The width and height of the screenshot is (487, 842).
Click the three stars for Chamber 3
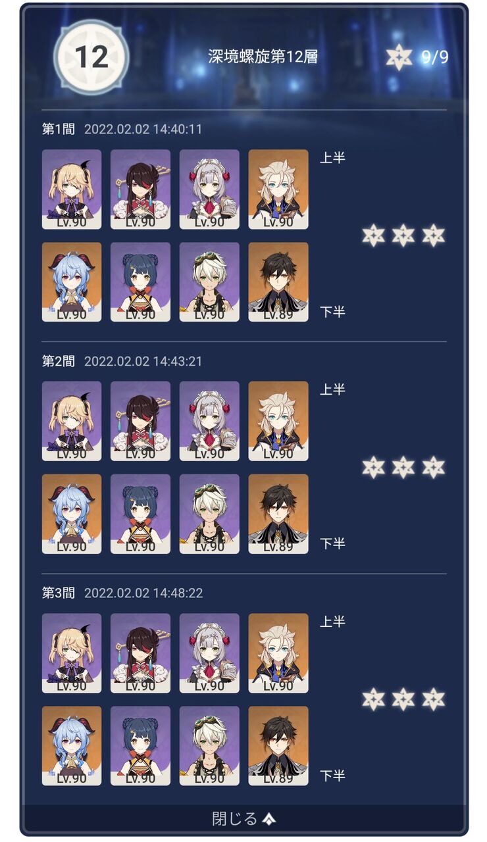tap(403, 699)
